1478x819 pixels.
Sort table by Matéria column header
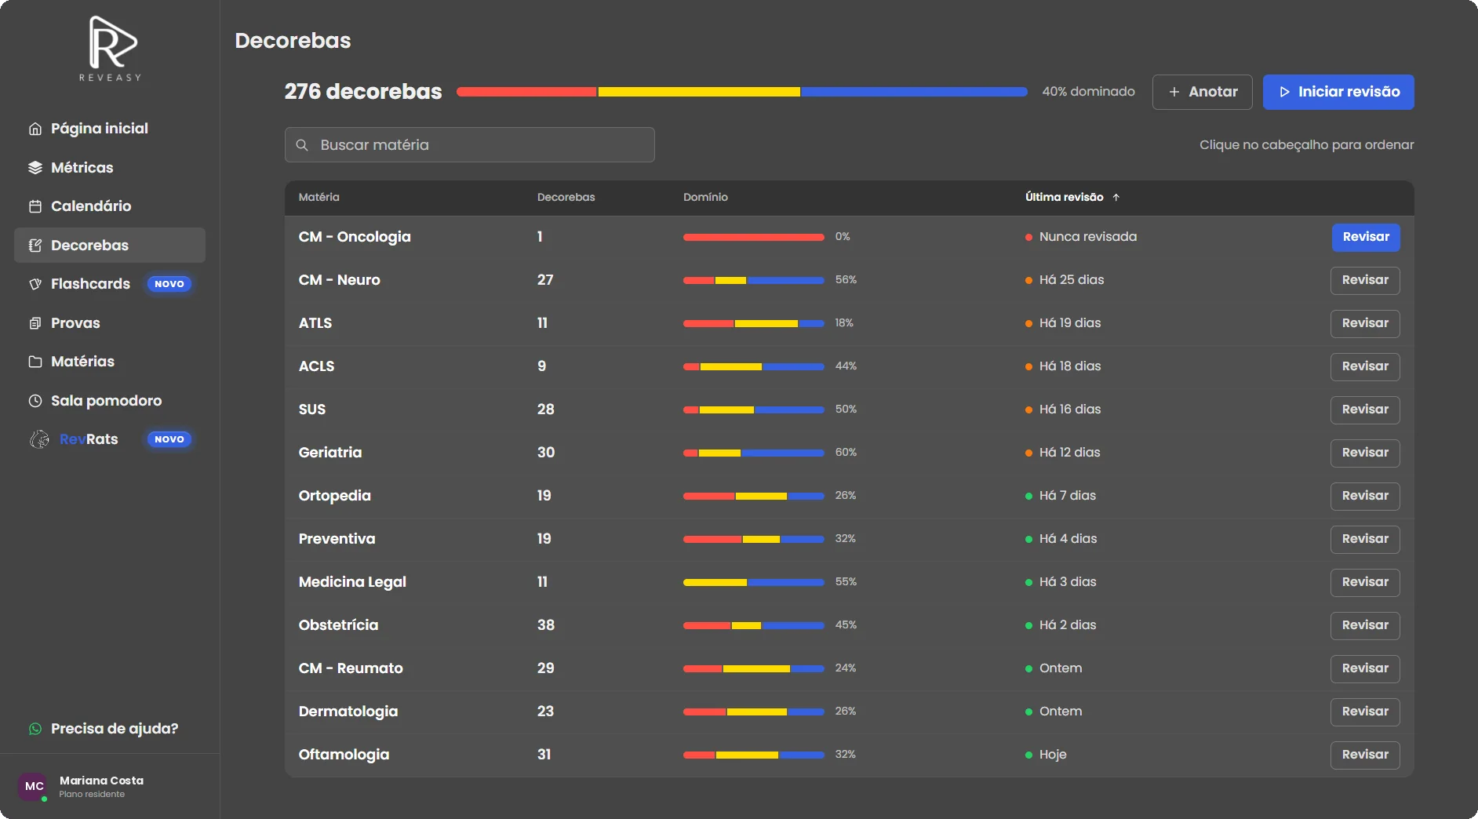tap(319, 198)
